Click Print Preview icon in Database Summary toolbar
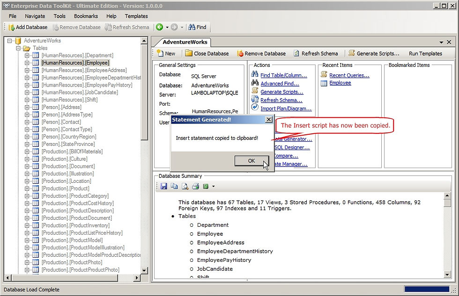 [185, 186]
